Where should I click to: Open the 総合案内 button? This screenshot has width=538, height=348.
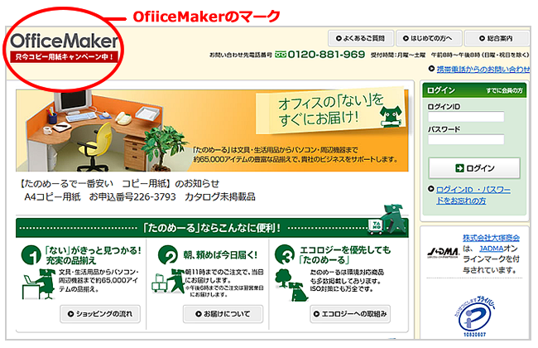pos(496,38)
